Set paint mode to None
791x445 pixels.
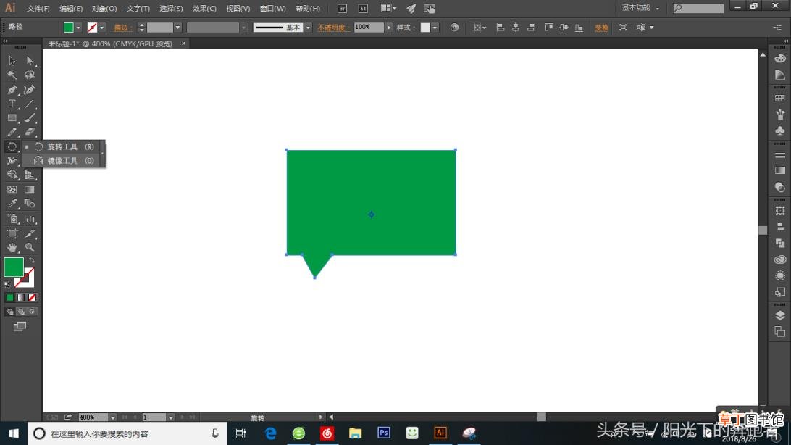33,298
